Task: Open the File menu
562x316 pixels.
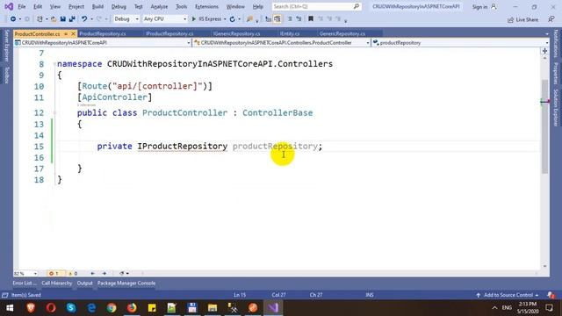Action: click(21, 6)
